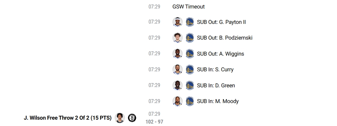
Task: Click A. Wiggins player headshot
Action: [178, 54]
